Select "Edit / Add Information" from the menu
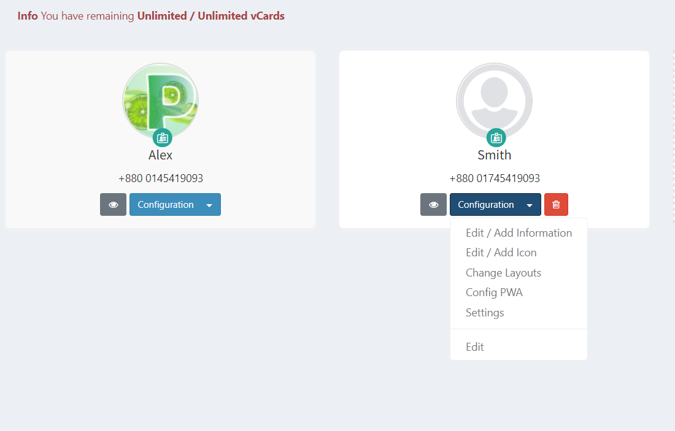Image resolution: width=675 pixels, height=431 pixels. (519, 233)
